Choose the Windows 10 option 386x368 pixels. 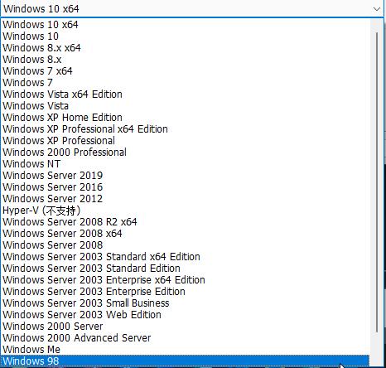click(185, 36)
